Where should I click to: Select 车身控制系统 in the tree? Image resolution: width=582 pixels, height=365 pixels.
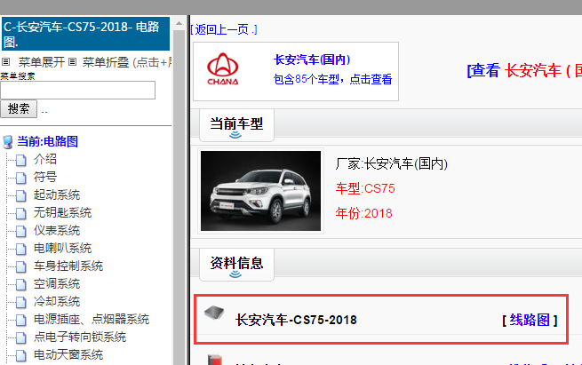pyautogui.click(x=68, y=266)
